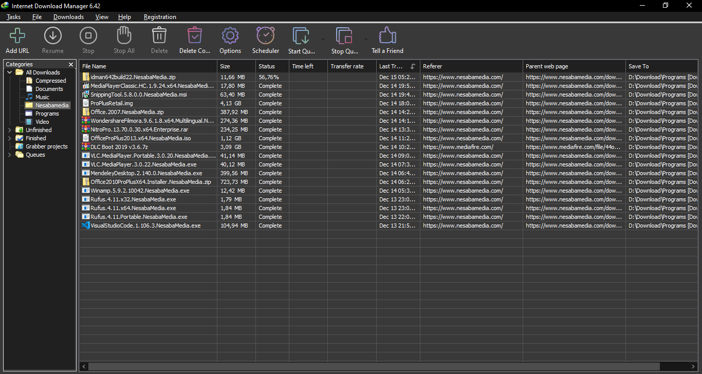Sort by Save To column header
The width and height of the screenshot is (702, 374).
click(662, 66)
